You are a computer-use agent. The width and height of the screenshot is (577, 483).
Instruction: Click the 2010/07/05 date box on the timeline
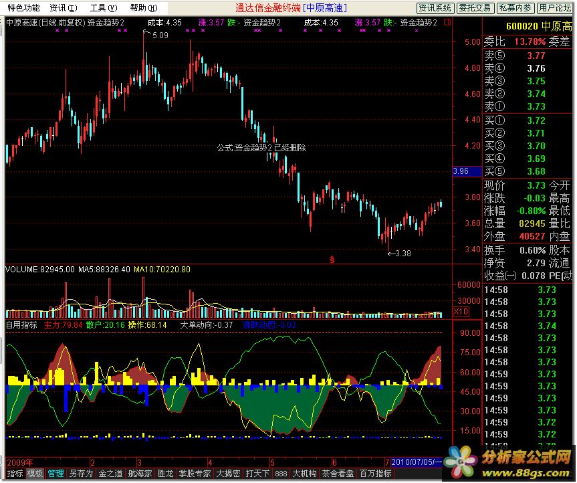[417, 462]
